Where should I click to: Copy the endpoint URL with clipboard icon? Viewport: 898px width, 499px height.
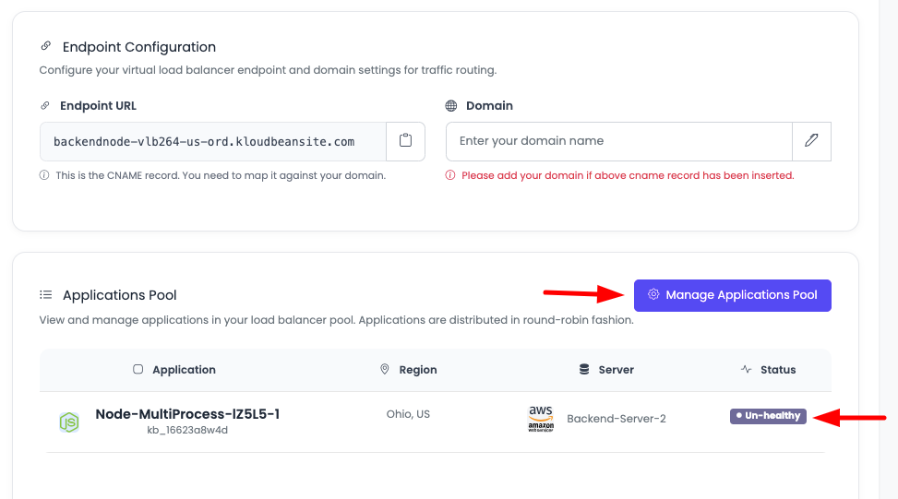click(x=405, y=141)
